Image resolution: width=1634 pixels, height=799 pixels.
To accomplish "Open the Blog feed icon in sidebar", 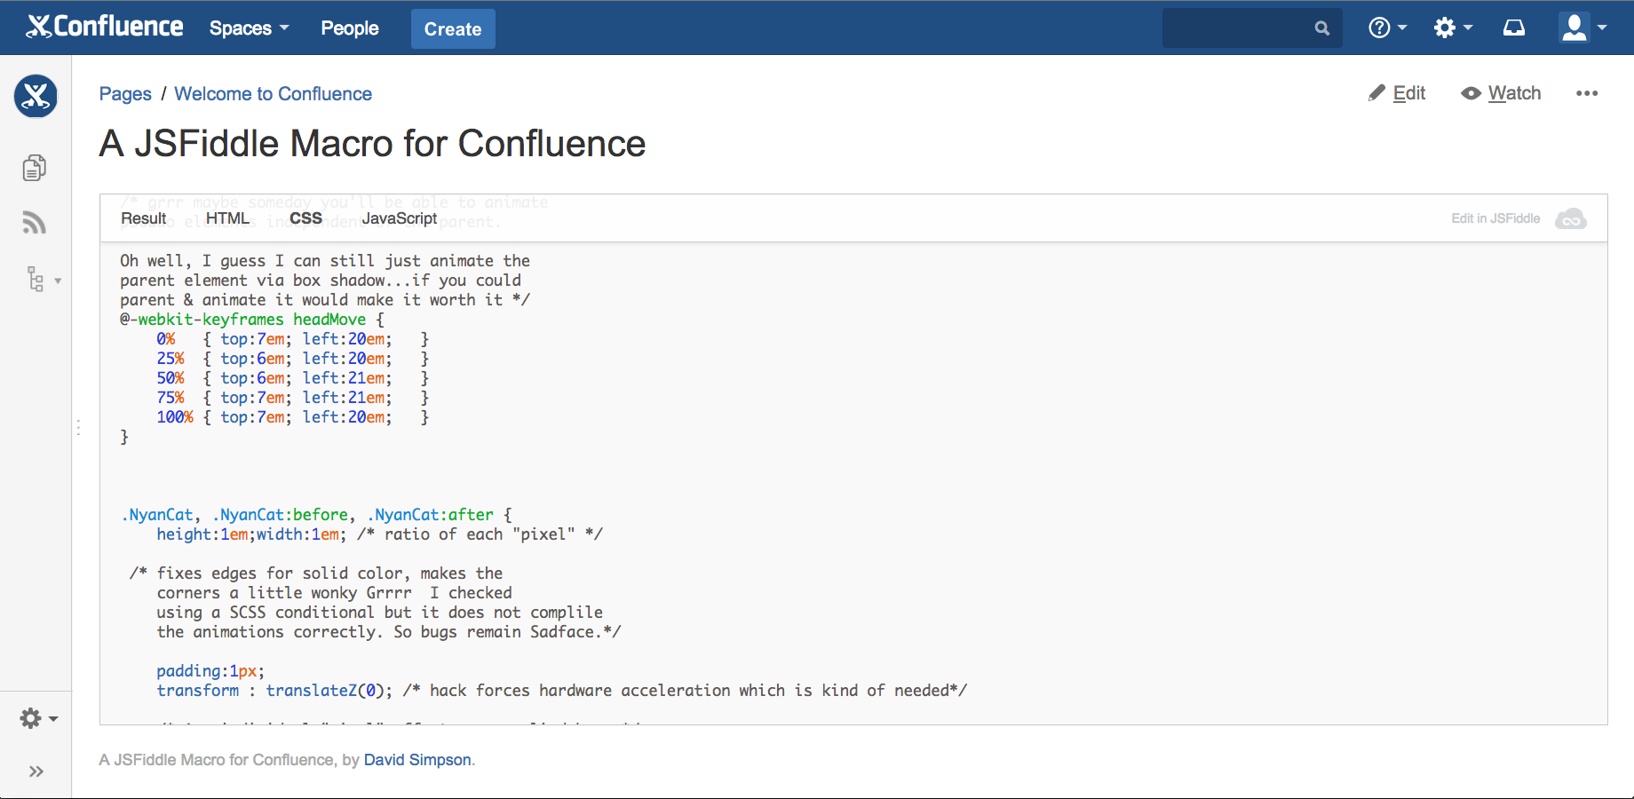I will click(35, 222).
